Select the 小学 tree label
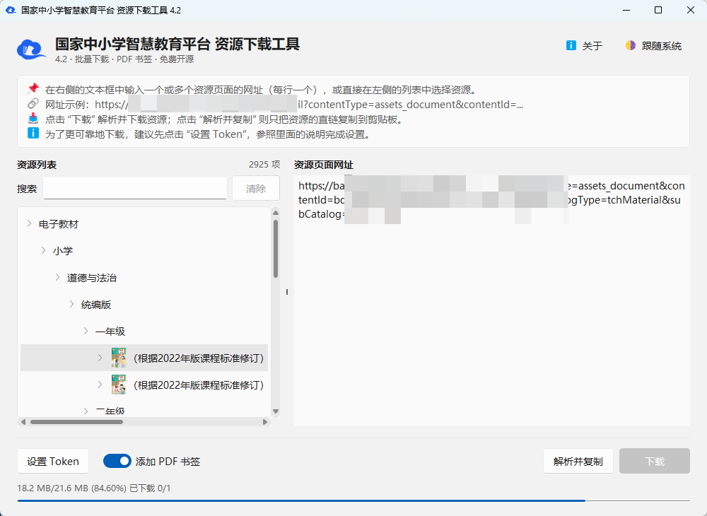 (x=63, y=250)
